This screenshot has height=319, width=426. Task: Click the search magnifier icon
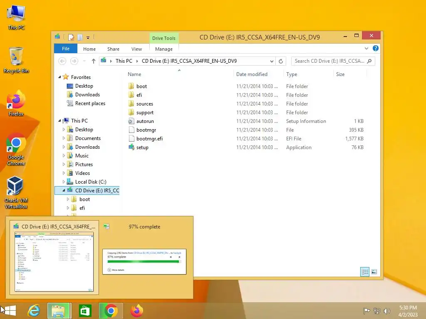point(369,61)
